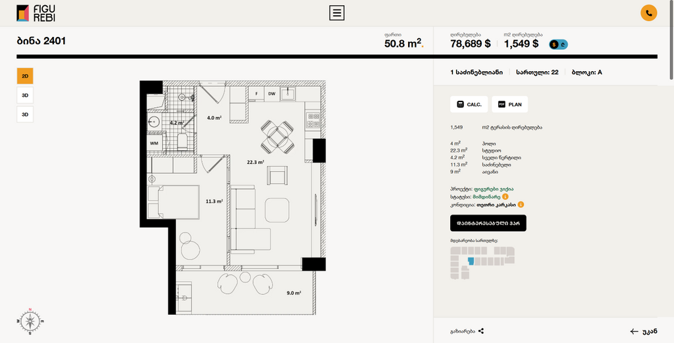The image size is (674, 343).
Task: Click the 1 საძინებლიანი label
Action: [477, 72]
